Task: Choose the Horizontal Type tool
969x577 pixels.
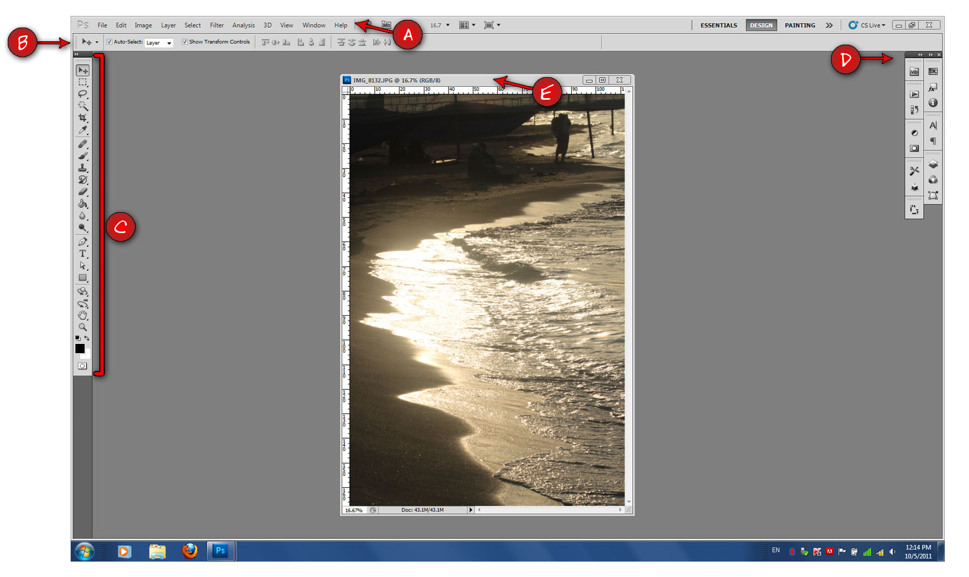Action: pos(83,254)
